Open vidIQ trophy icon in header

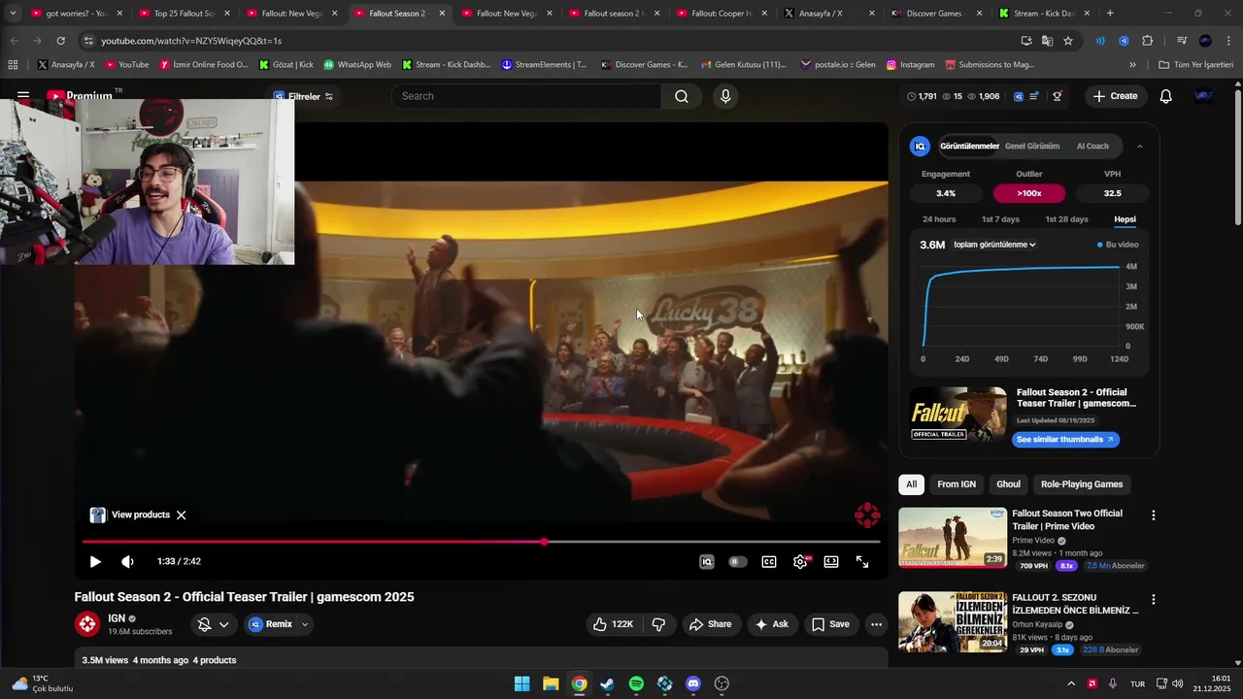pyautogui.click(x=1058, y=96)
